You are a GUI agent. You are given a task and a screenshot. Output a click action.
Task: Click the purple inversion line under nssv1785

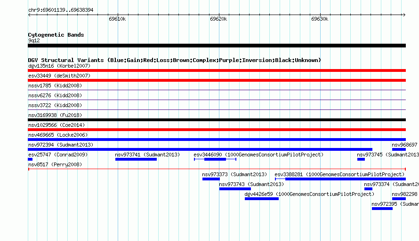pyautogui.click(x=217, y=90)
